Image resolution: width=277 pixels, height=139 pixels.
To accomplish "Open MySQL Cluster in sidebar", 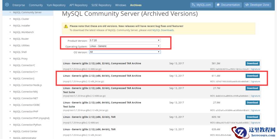I will tap(21, 19).
